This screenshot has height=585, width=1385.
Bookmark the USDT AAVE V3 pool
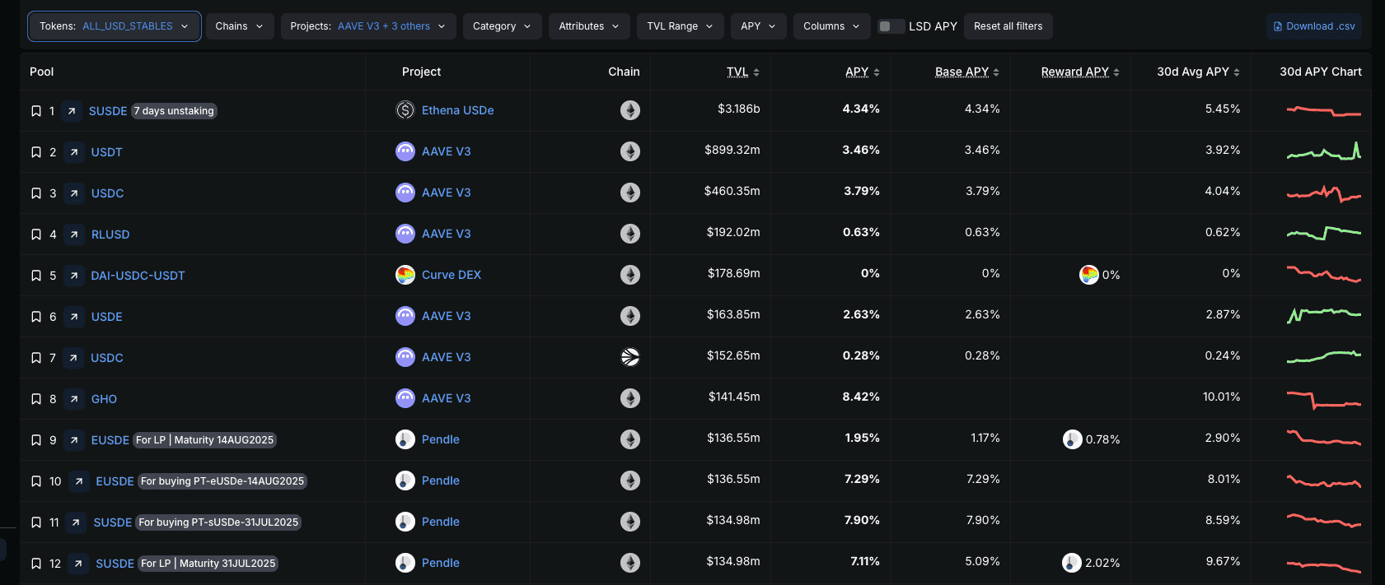tap(36, 152)
